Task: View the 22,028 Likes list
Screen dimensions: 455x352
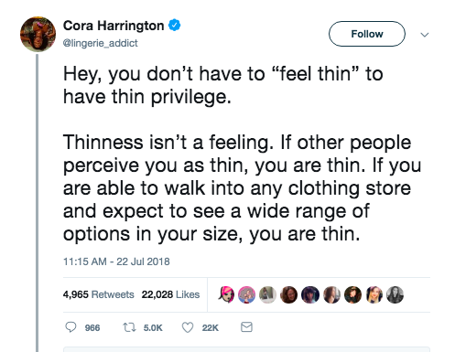Action: 170,294
